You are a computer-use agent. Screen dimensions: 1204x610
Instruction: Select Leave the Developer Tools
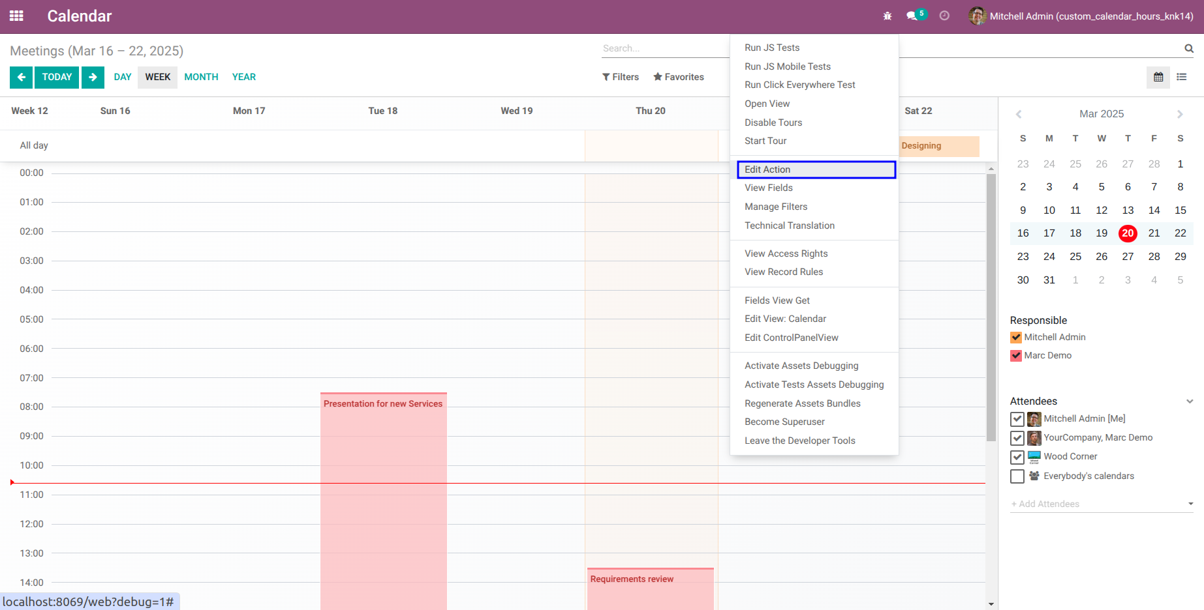click(814, 441)
